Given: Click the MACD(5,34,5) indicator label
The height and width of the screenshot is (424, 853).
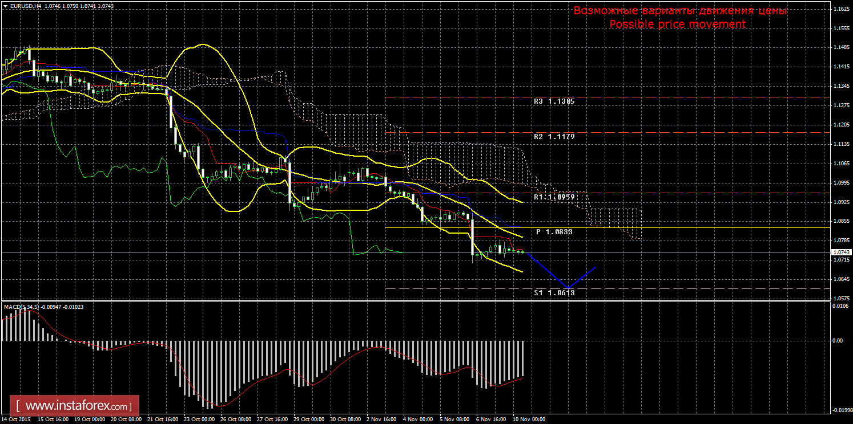Looking at the screenshot, I should click(22, 307).
